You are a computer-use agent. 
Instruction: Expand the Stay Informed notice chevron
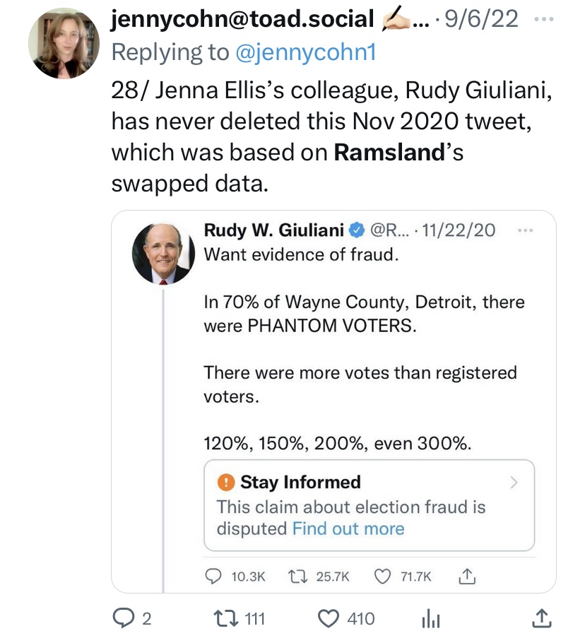(x=514, y=483)
